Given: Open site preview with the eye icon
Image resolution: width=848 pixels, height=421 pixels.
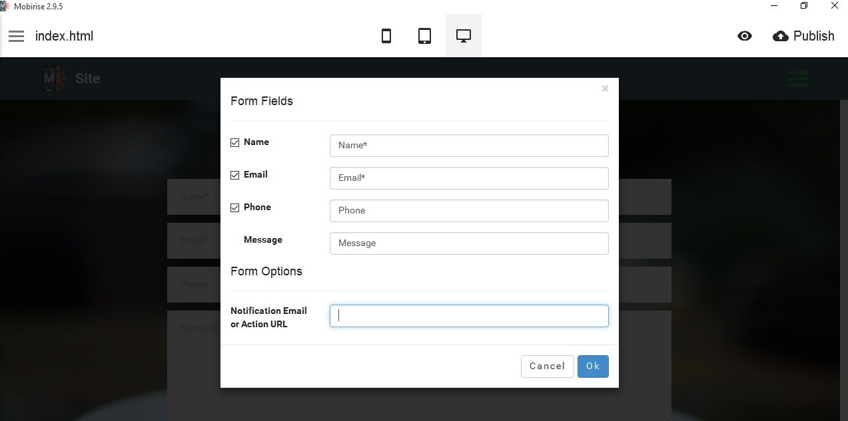Looking at the screenshot, I should point(745,36).
